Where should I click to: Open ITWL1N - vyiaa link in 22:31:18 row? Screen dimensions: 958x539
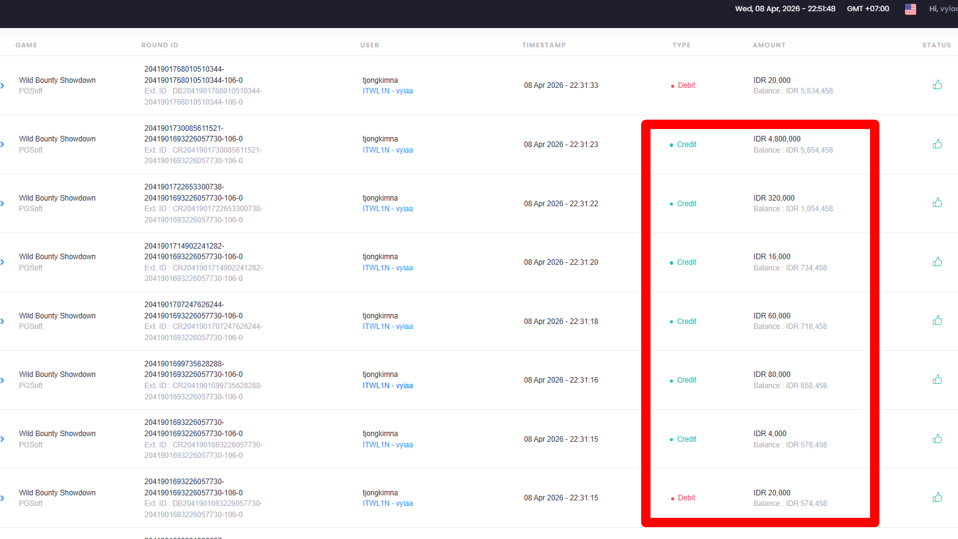point(387,327)
